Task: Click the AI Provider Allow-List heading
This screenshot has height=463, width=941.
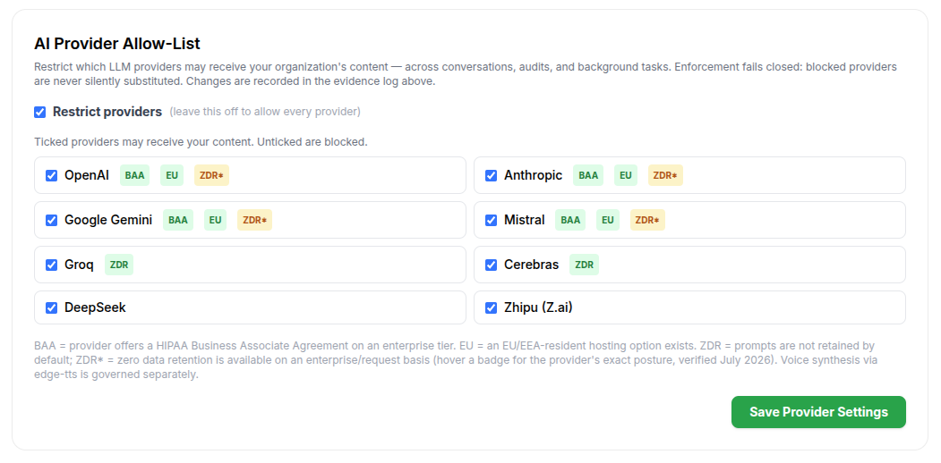Action: coord(117,44)
